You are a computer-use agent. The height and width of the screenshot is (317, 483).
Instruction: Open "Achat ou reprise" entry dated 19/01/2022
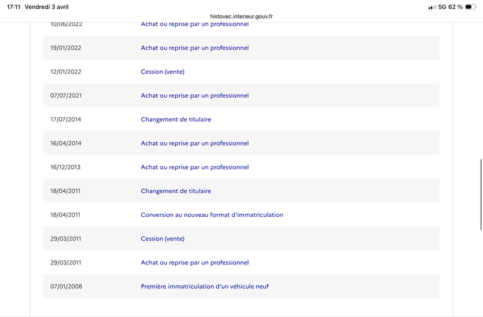coord(194,48)
